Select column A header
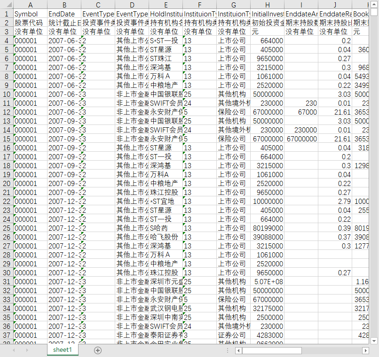 coord(30,5)
